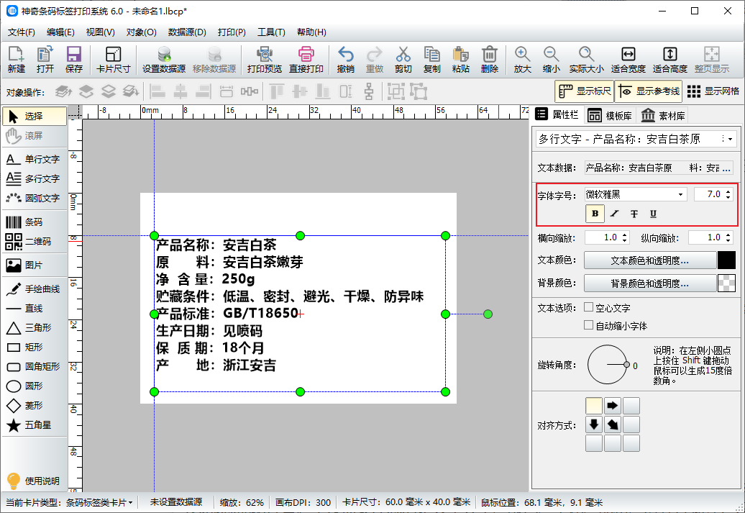The image size is (745, 513).
Task: Toggle 显示参考线 guide lines
Action: pos(649,91)
